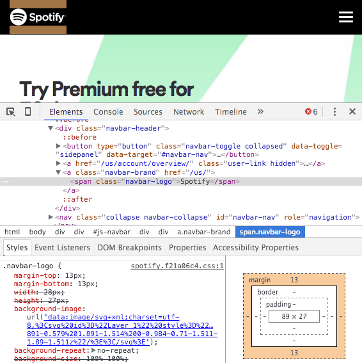
Task: Click the Spotify logo in the navbar
Action: tap(38, 17)
